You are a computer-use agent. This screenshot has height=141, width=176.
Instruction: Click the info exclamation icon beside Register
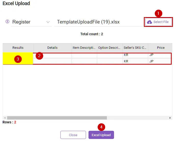pos(7,21)
